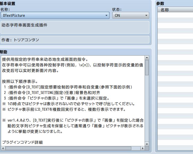Click the step 2 line mentioning [D_TEXT_SETTING]
193x154 pixels.
click(x=52, y=93)
